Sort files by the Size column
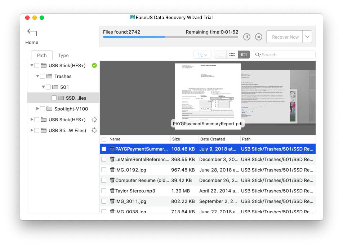Viewport: 343px width, 247px height. [184, 139]
